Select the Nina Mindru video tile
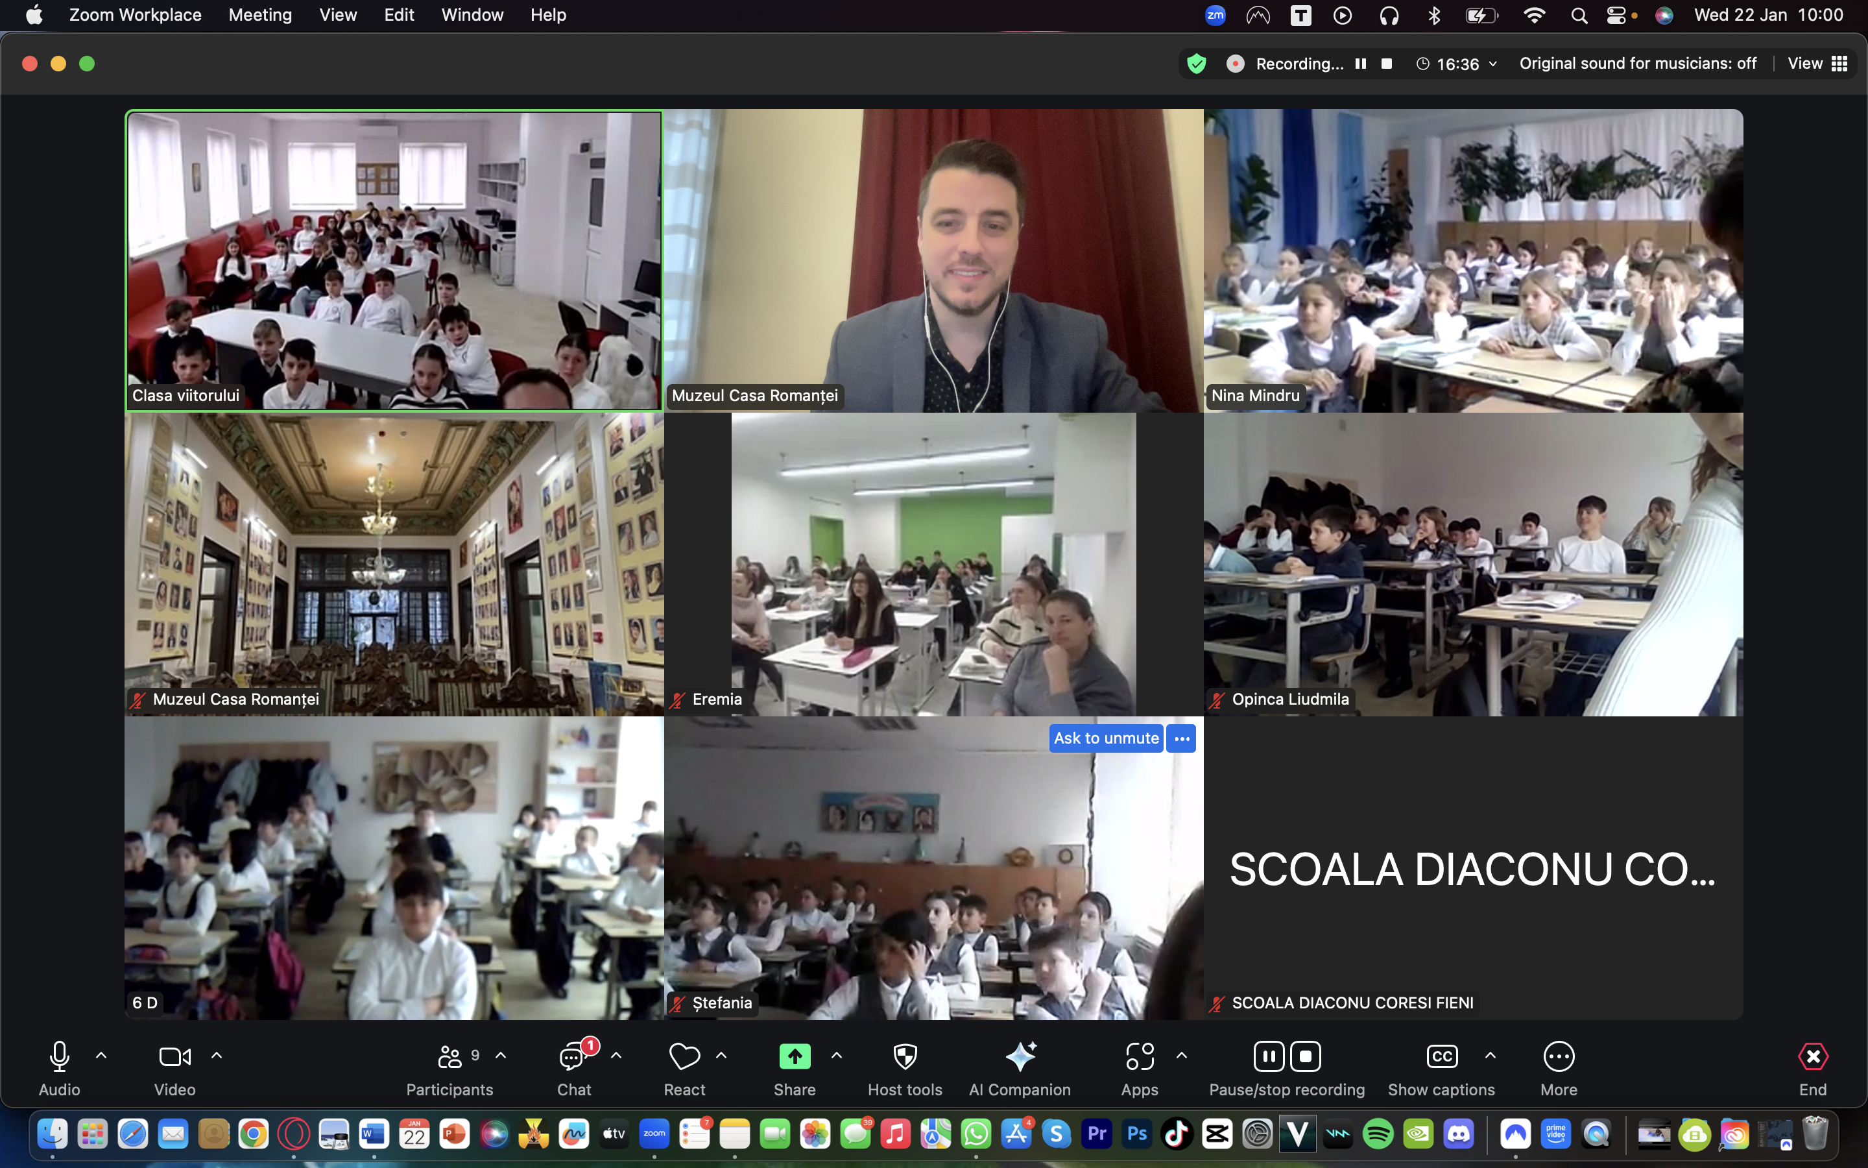 (x=1473, y=260)
